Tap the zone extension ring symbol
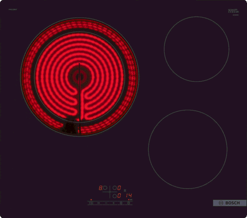247x218 pixels. pyautogui.click(x=121, y=203)
